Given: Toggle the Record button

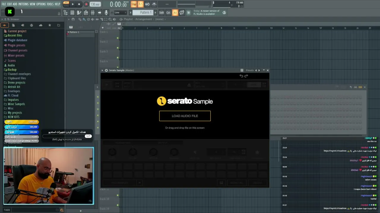Looking at the screenshot, I should tap(86, 4).
